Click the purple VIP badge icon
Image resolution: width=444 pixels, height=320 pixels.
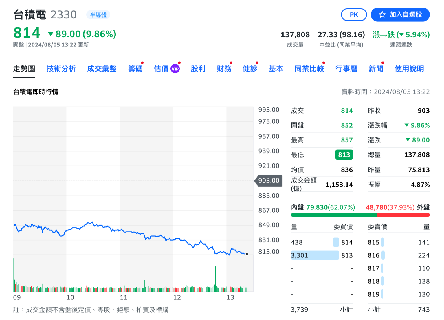(x=175, y=69)
